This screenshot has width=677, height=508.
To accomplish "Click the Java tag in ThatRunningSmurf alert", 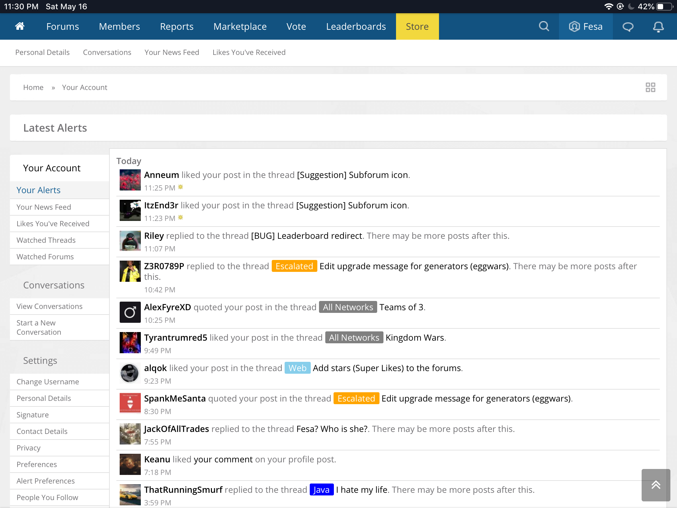I will pyautogui.click(x=321, y=489).
